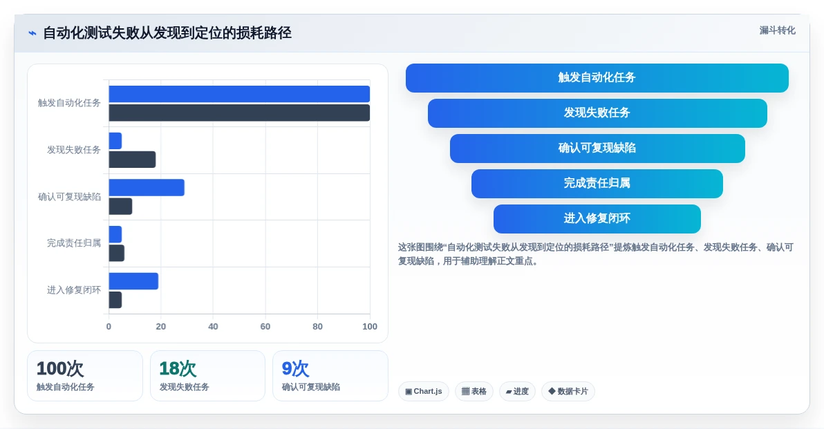Select the 确认可复现缺陷 funnel stage
824x429 pixels.
tap(597, 148)
